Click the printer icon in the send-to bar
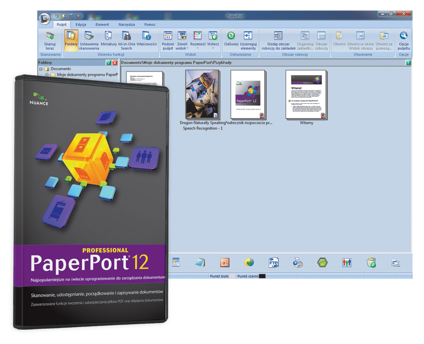 pos(299,263)
